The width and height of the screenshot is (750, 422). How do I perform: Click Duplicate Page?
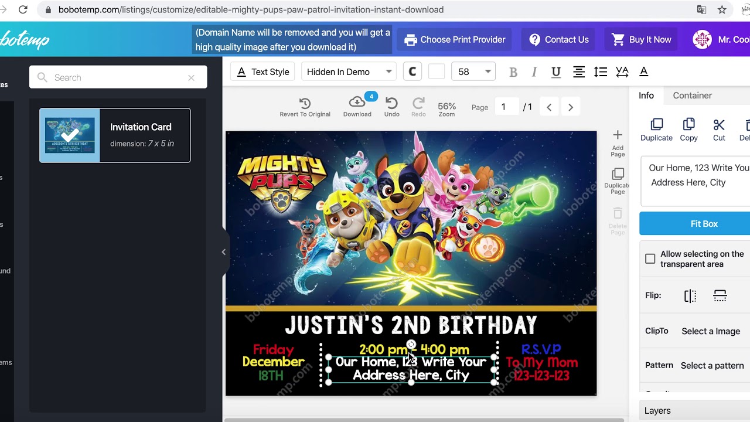coord(618,181)
